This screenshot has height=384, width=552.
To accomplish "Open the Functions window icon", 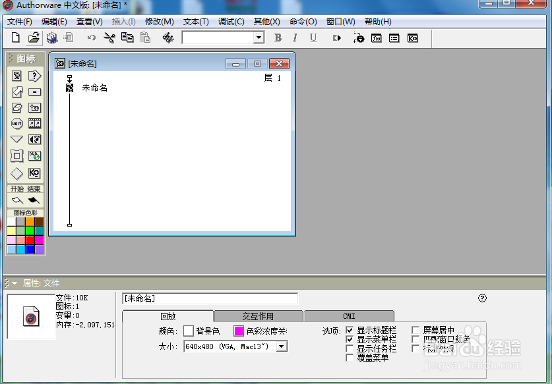I will [377, 38].
